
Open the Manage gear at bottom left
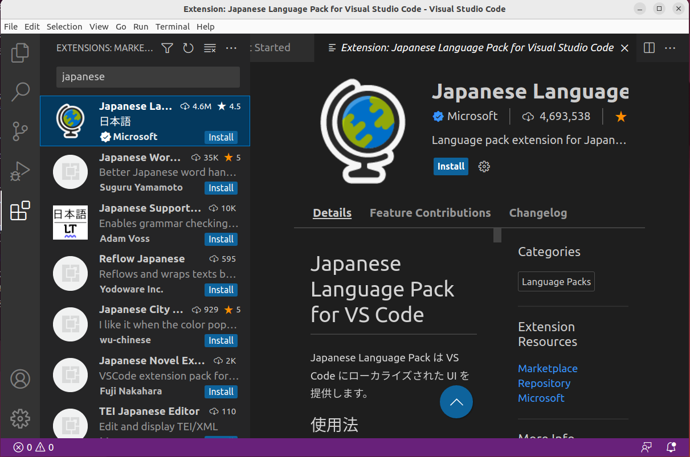(x=21, y=419)
